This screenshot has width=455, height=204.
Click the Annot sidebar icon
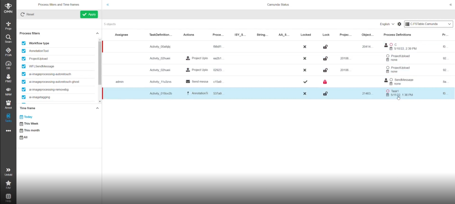8,104
